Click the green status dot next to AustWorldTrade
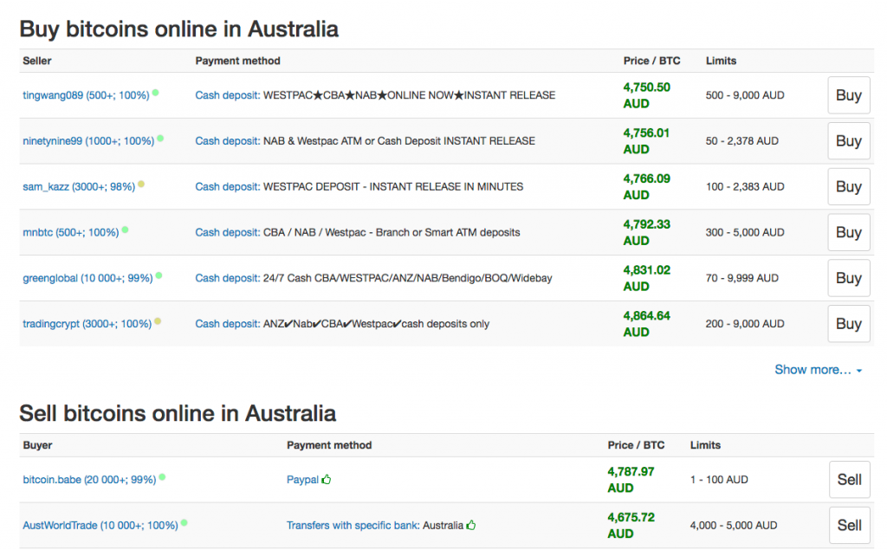Screen dimensions: 887x550 184,523
